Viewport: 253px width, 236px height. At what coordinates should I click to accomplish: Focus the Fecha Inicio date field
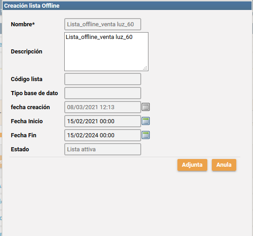click(x=103, y=121)
